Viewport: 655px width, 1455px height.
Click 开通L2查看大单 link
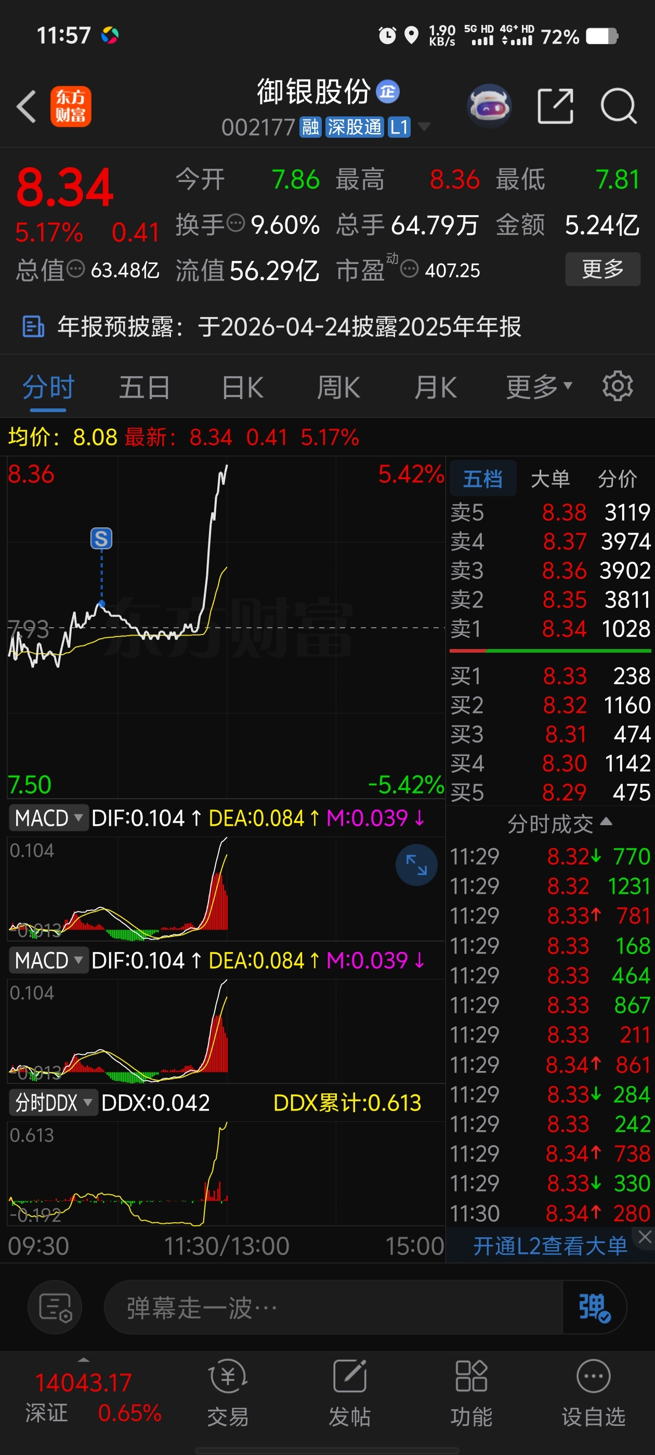point(550,1246)
